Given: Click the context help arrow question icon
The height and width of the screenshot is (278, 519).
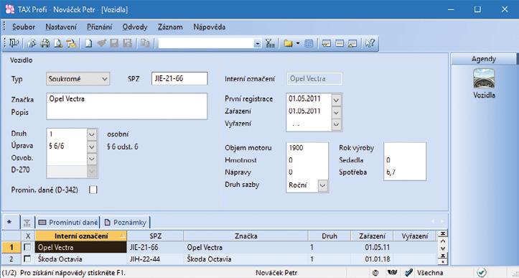Looking at the screenshot, I should [x=370, y=43].
